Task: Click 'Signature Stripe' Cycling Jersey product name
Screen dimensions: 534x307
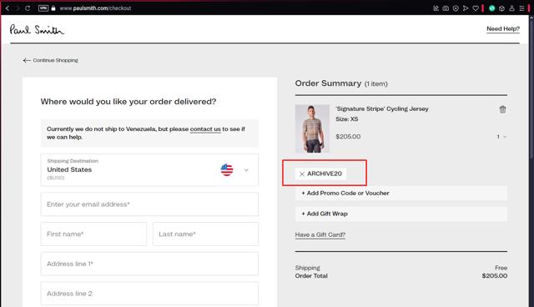Action: (382, 109)
